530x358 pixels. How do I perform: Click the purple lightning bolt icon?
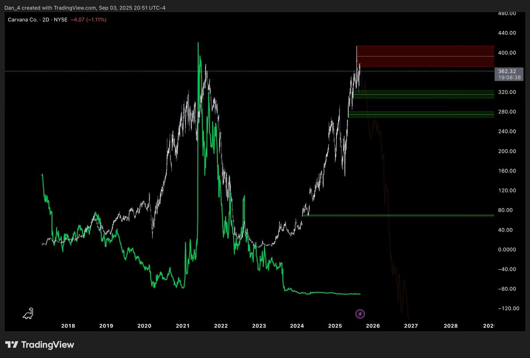pyautogui.click(x=360, y=314)
